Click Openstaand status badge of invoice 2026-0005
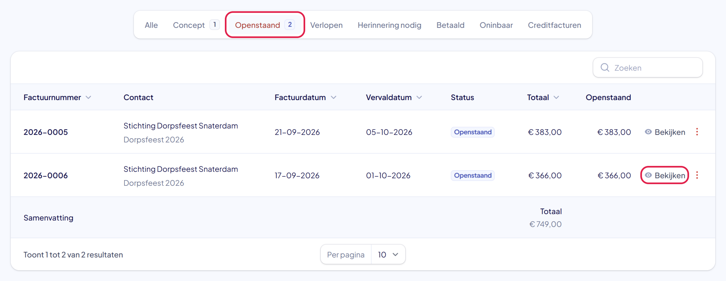This screenshot has height=281, width=726. click(x=472, y=132)
